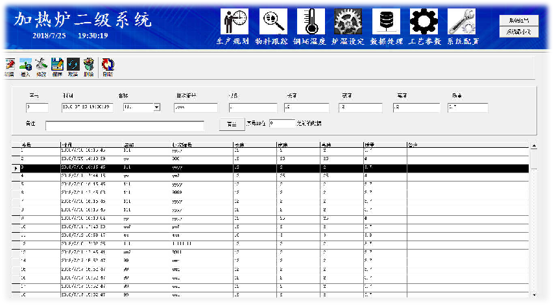554x306 pixels.
Task: Click the 刷新 refresh toolbar icon
Action: coord(108,67)
